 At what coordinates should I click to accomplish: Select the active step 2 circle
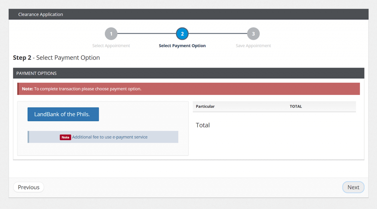tap(182, 34)
